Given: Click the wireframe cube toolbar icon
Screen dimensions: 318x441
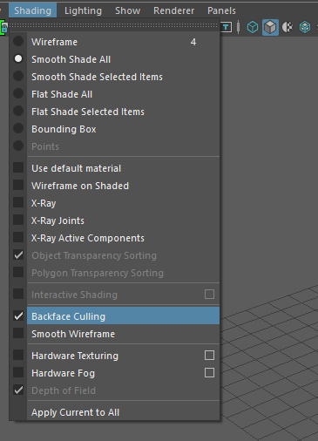Looking at the screenshot, I should pyautogui.click(x=253, y=27).
